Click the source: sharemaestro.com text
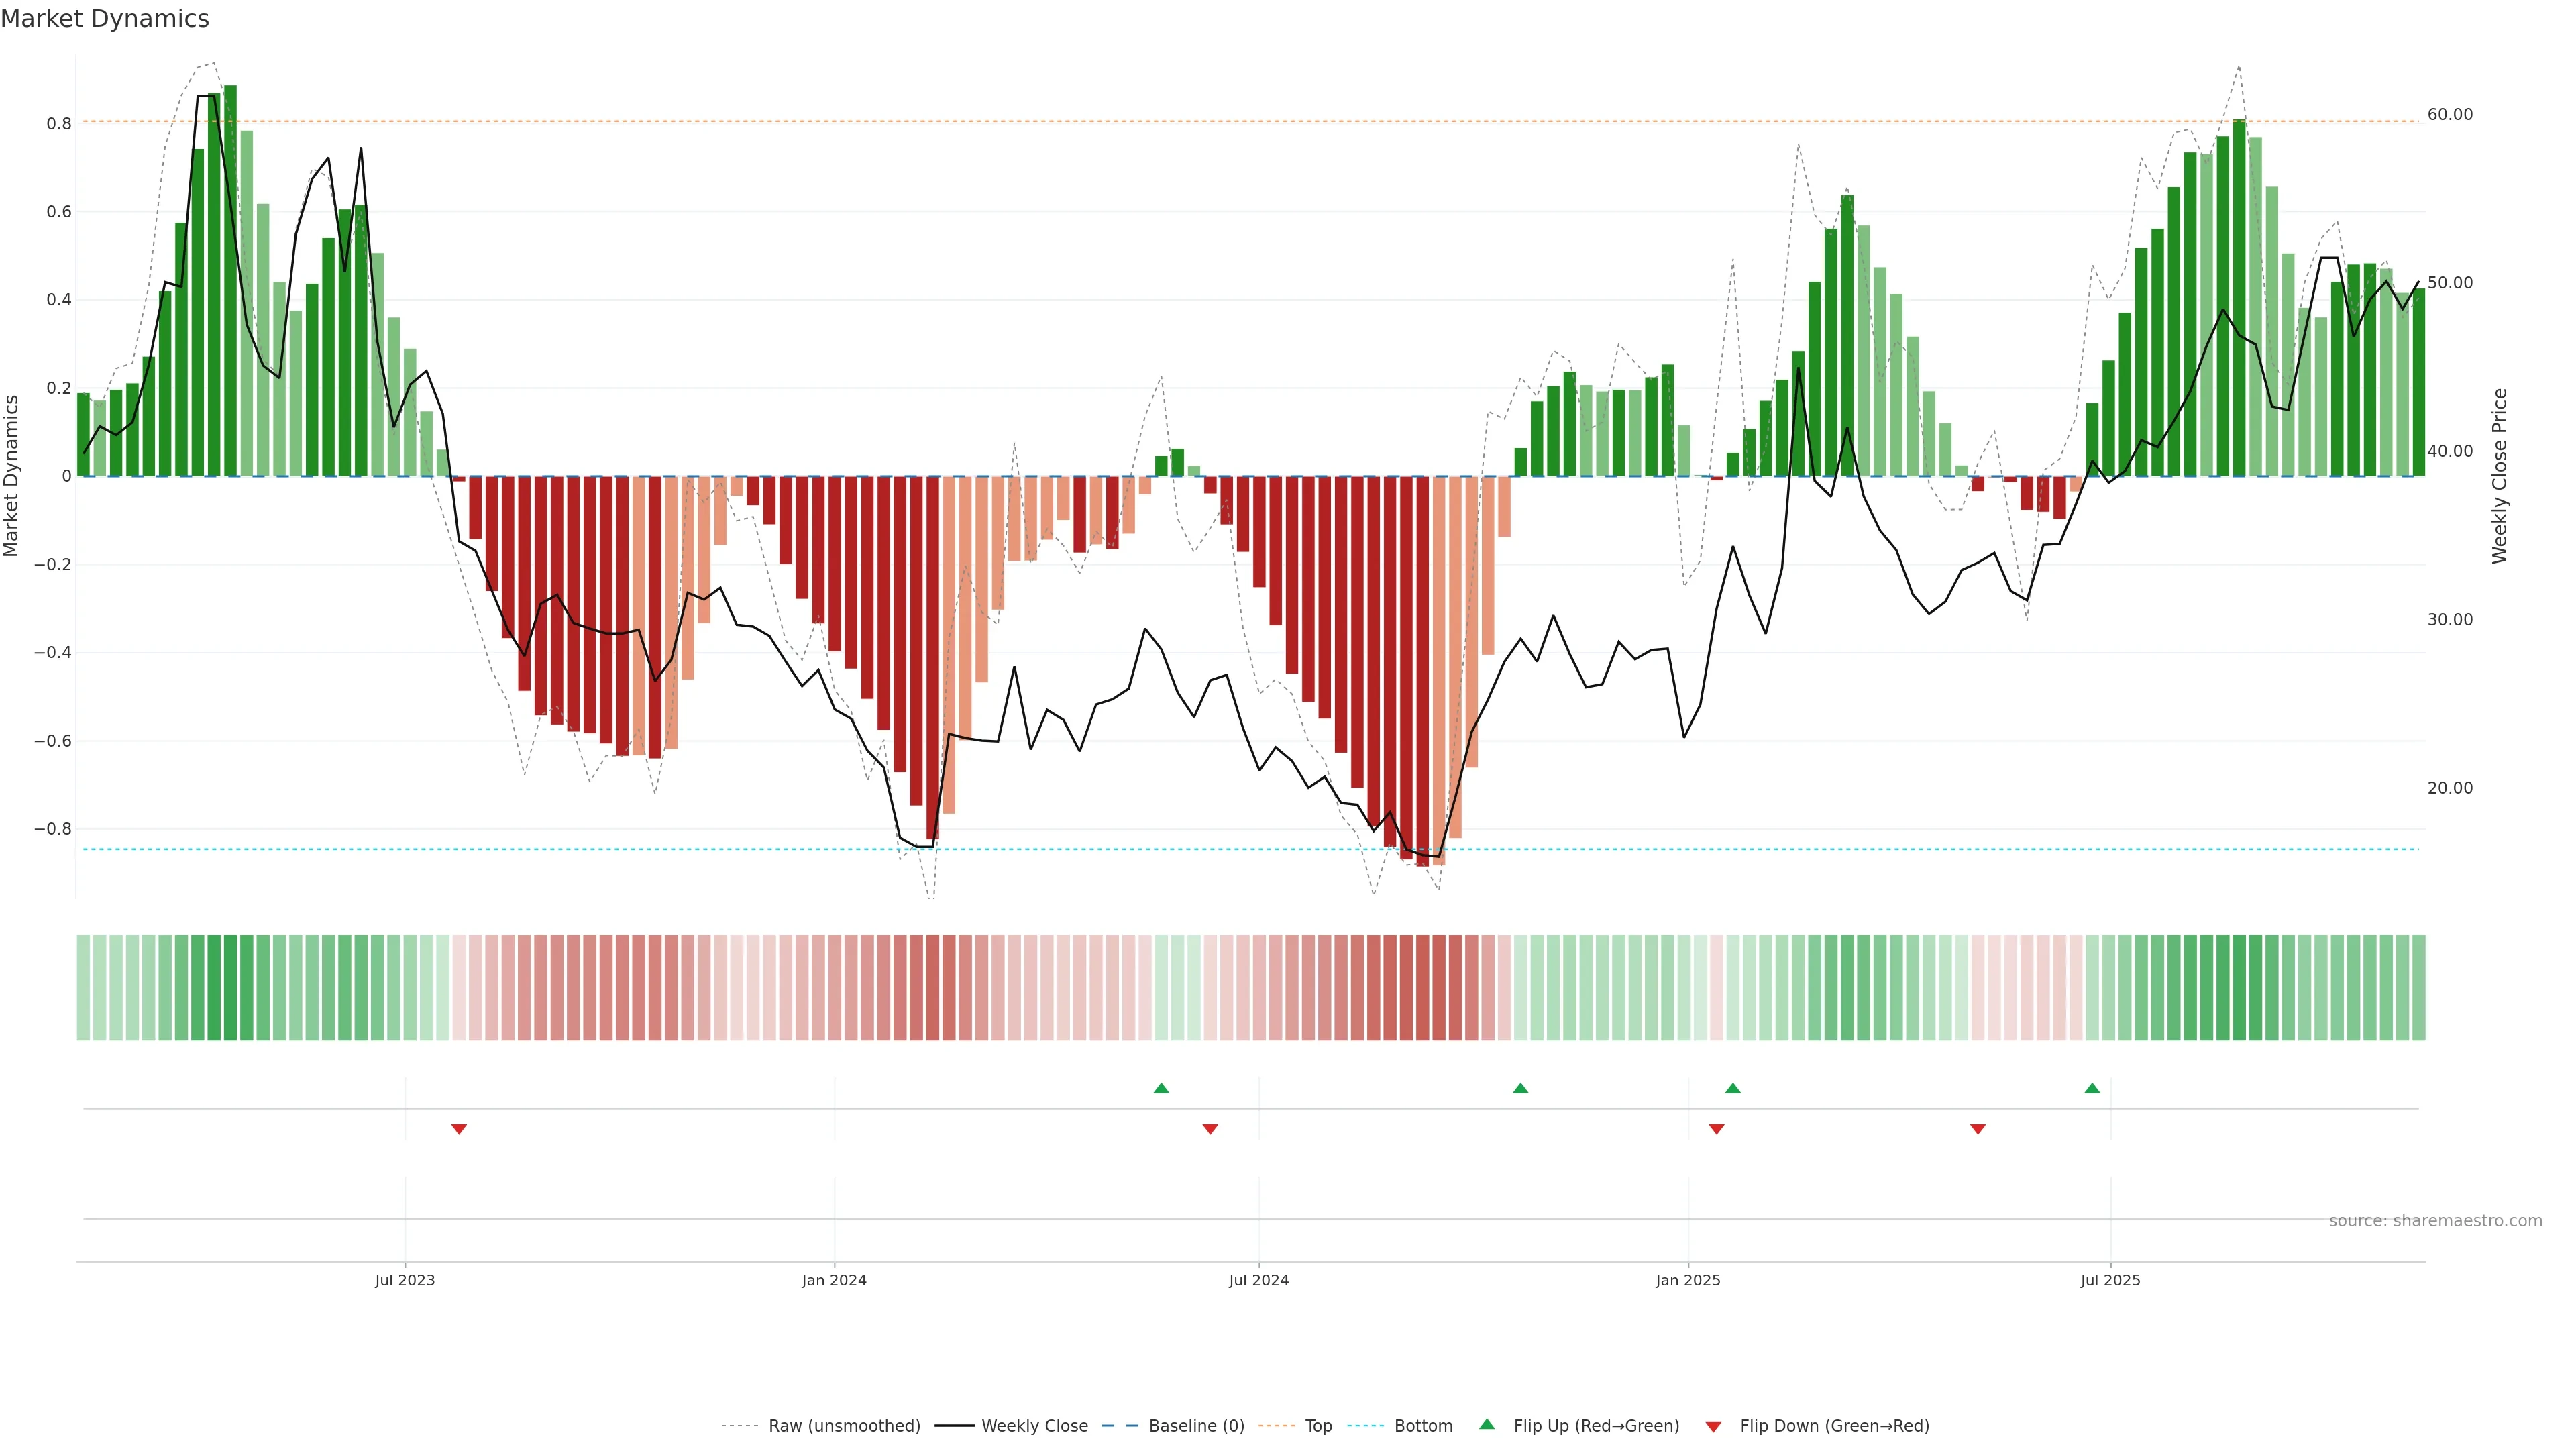The height and width of the screenshot is (1449, 2576). 2435,1221
